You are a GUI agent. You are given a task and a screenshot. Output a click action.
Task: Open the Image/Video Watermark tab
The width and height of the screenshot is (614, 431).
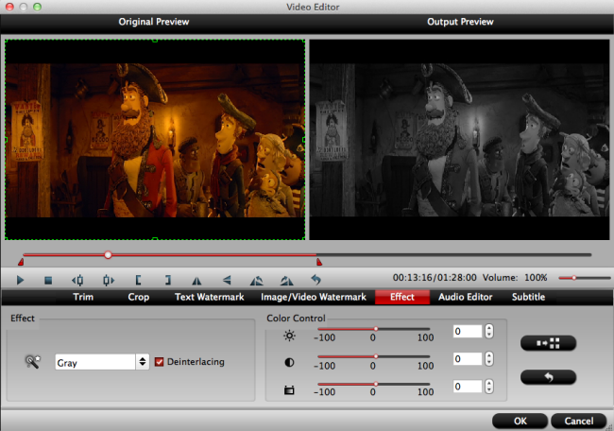point(314,297)
